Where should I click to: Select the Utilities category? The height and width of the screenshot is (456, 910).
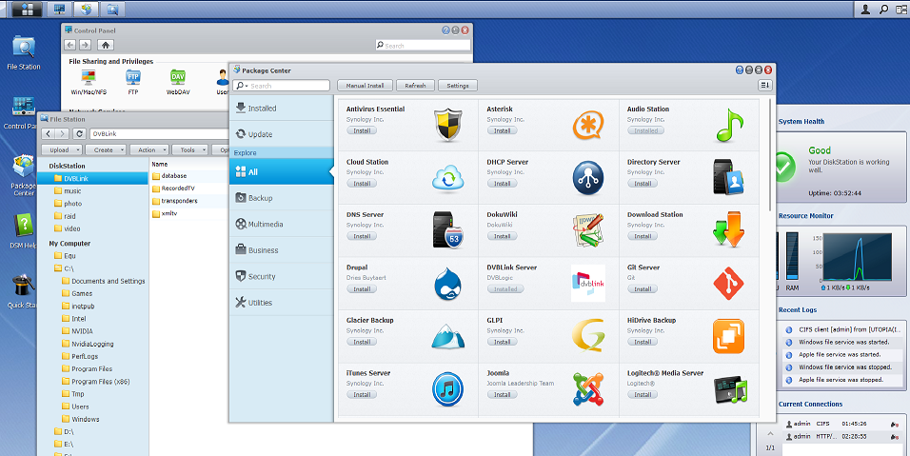click(x=282, y=303)
